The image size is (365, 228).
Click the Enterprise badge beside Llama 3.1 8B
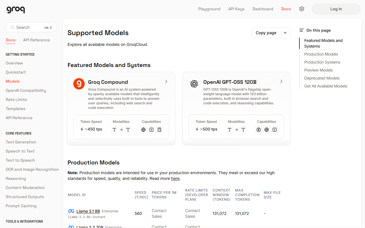110,211
